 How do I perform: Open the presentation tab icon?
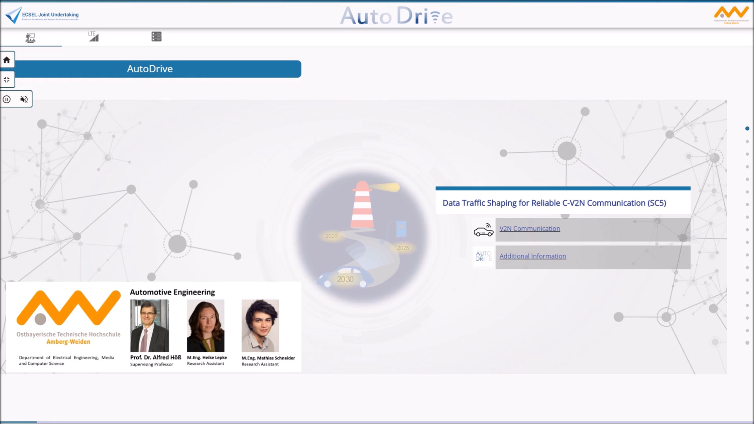point(30,38)
